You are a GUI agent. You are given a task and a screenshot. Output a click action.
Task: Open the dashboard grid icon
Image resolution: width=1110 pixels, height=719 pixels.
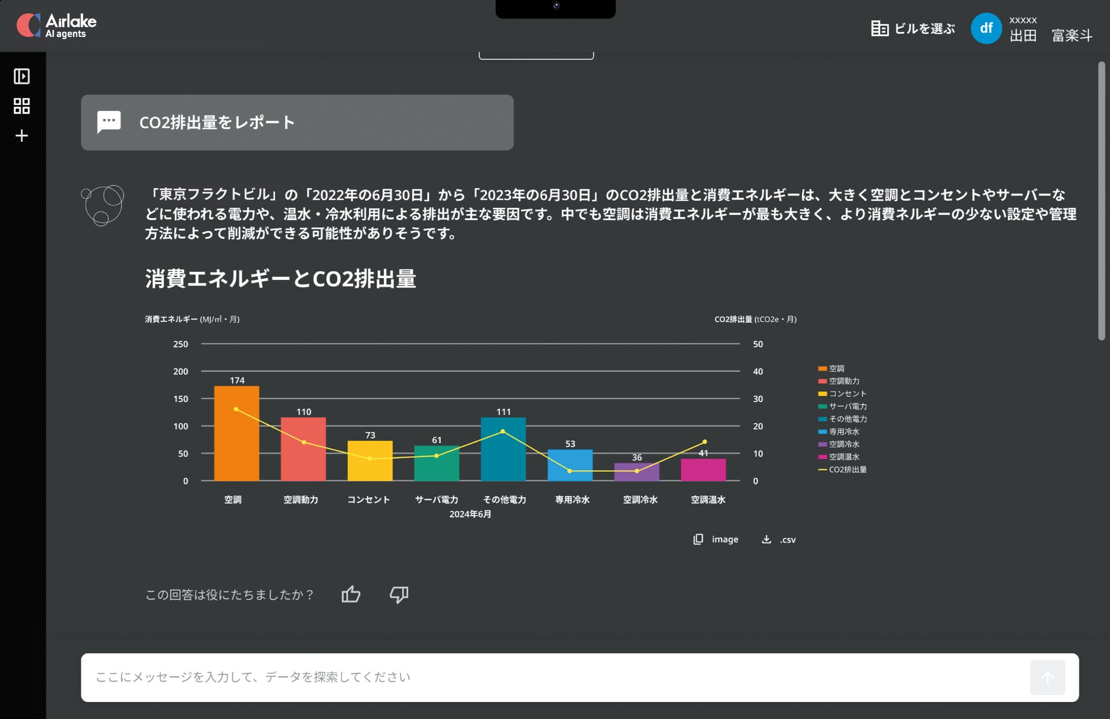[22, 106]
